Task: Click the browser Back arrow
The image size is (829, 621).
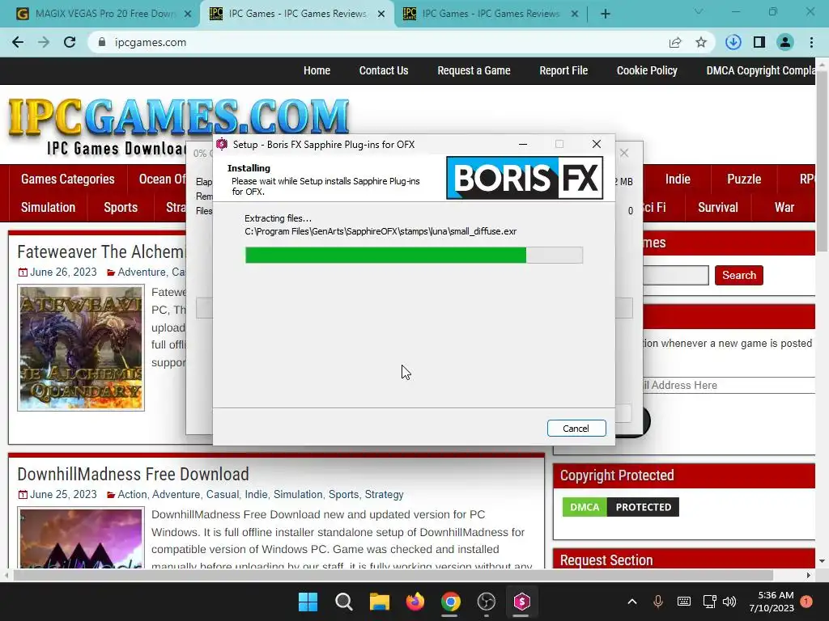Action: (x=18, y=42)
